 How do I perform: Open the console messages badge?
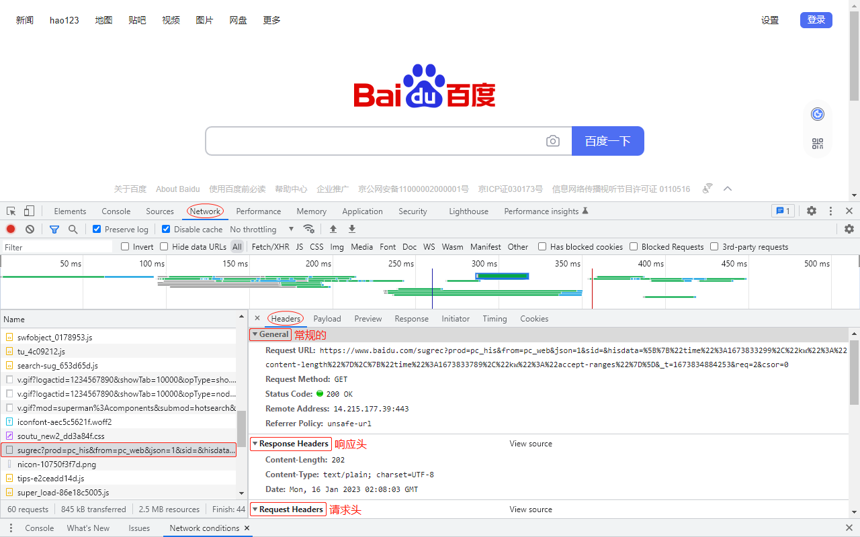782,211
